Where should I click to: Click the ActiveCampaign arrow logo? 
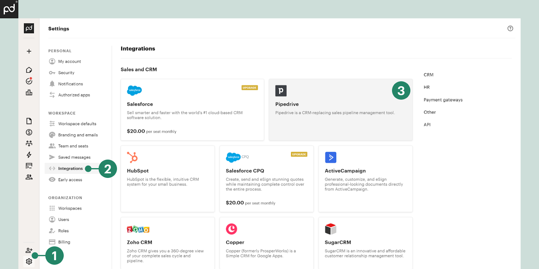pos(330,157)
